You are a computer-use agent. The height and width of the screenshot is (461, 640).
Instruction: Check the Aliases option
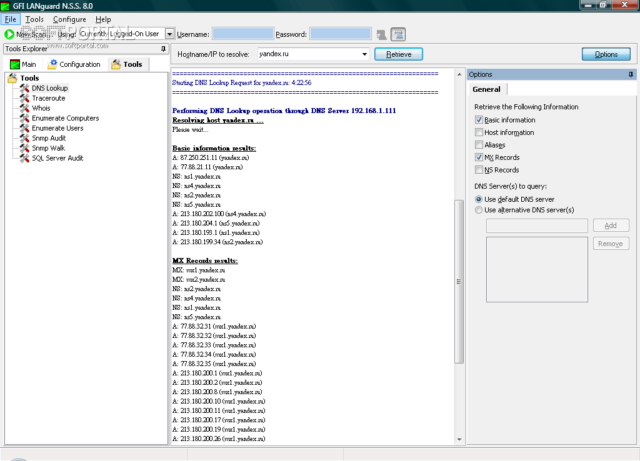pyautogui.click(x=479, y=145)
